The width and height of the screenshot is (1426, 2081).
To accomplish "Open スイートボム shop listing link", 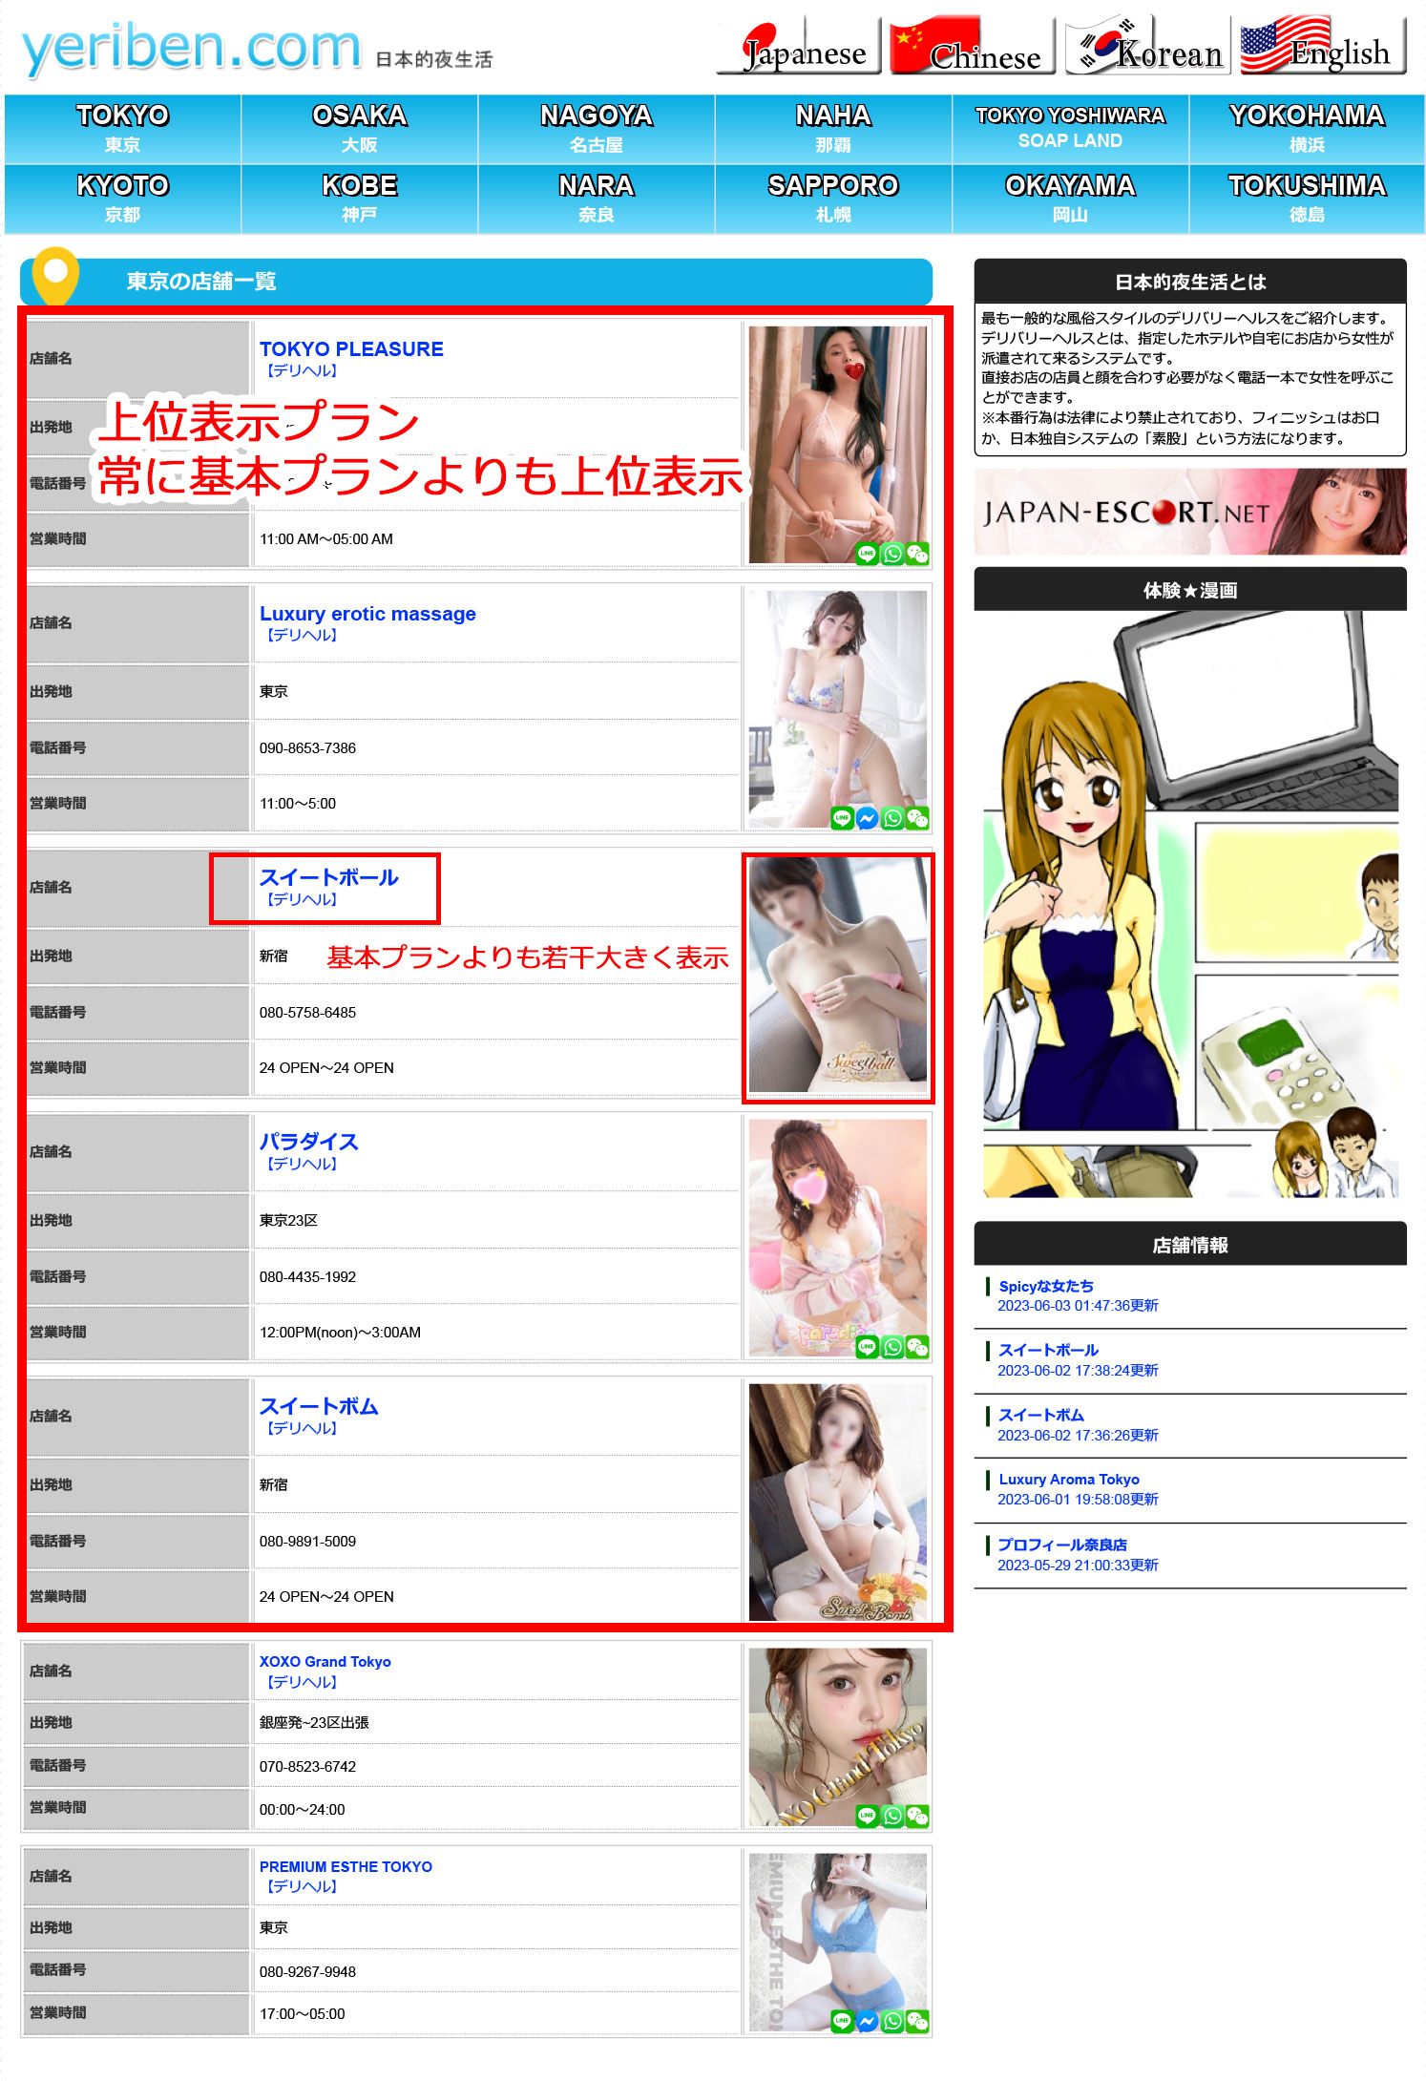I will point(319,1407).
